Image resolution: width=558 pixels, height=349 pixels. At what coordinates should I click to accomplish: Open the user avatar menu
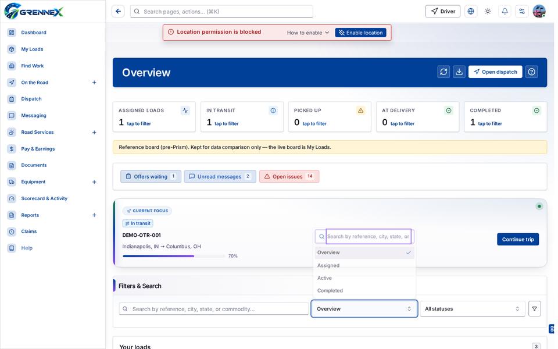(539, 12)
